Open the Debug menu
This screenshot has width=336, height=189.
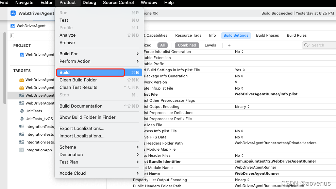pyautogui.click(x=89, y=3)
